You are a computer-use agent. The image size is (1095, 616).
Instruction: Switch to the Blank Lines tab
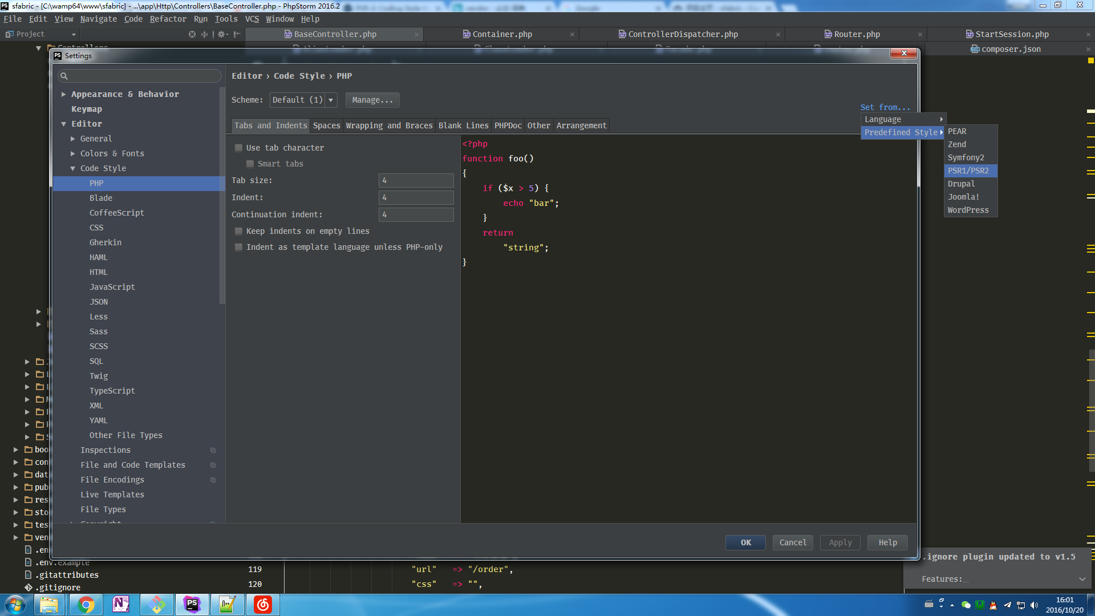tap(464, 125)
